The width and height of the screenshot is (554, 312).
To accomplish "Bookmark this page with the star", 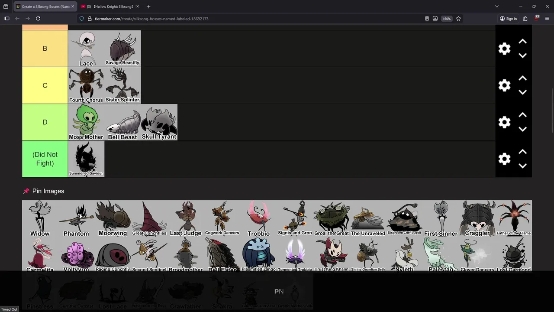I will coord(458,19).
